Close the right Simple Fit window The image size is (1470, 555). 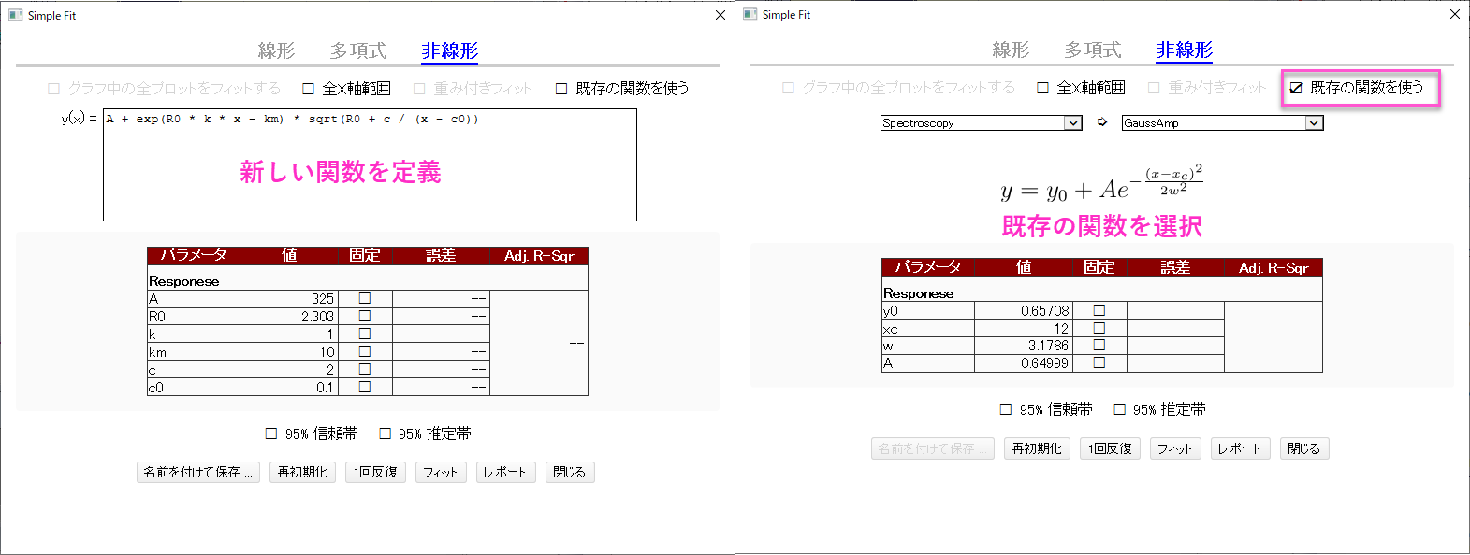tap(1454, 14)
